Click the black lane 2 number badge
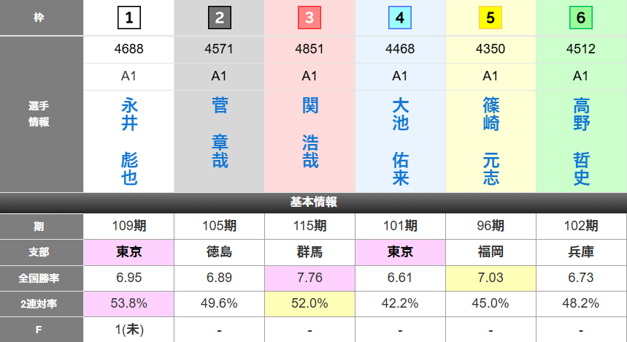Screen dimensions: 627x342 click(x=220, y=18)
